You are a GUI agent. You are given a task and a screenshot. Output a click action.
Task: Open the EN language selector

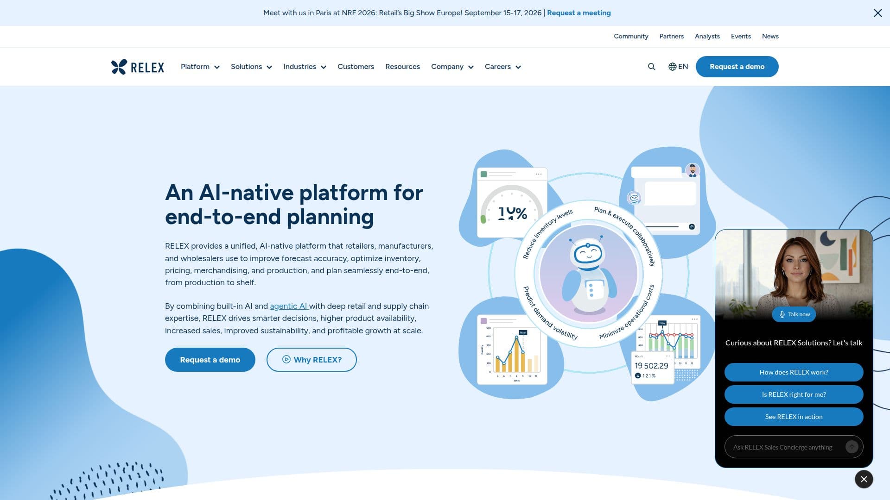678,67
